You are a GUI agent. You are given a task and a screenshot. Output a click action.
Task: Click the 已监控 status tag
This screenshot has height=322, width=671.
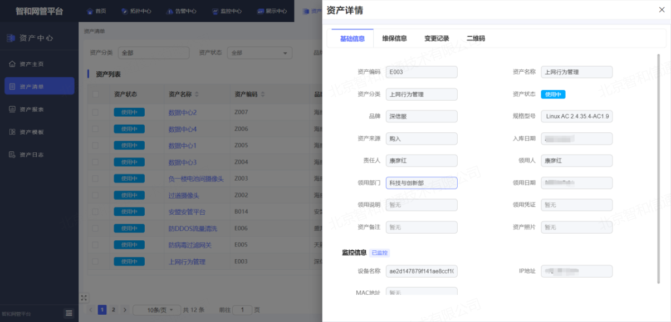[380, 253]
